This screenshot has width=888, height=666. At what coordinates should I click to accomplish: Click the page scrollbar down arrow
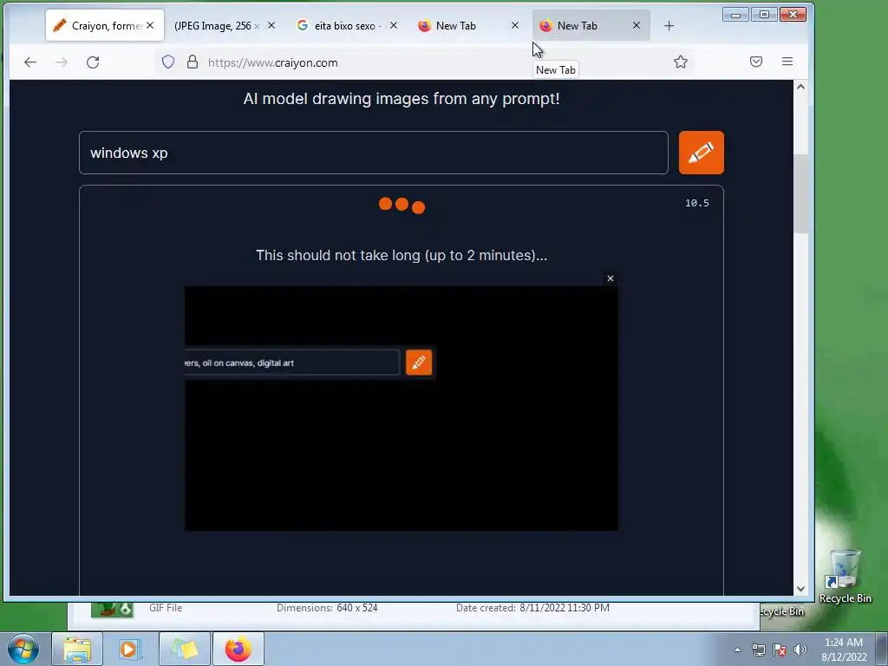(x=800, y=589)
